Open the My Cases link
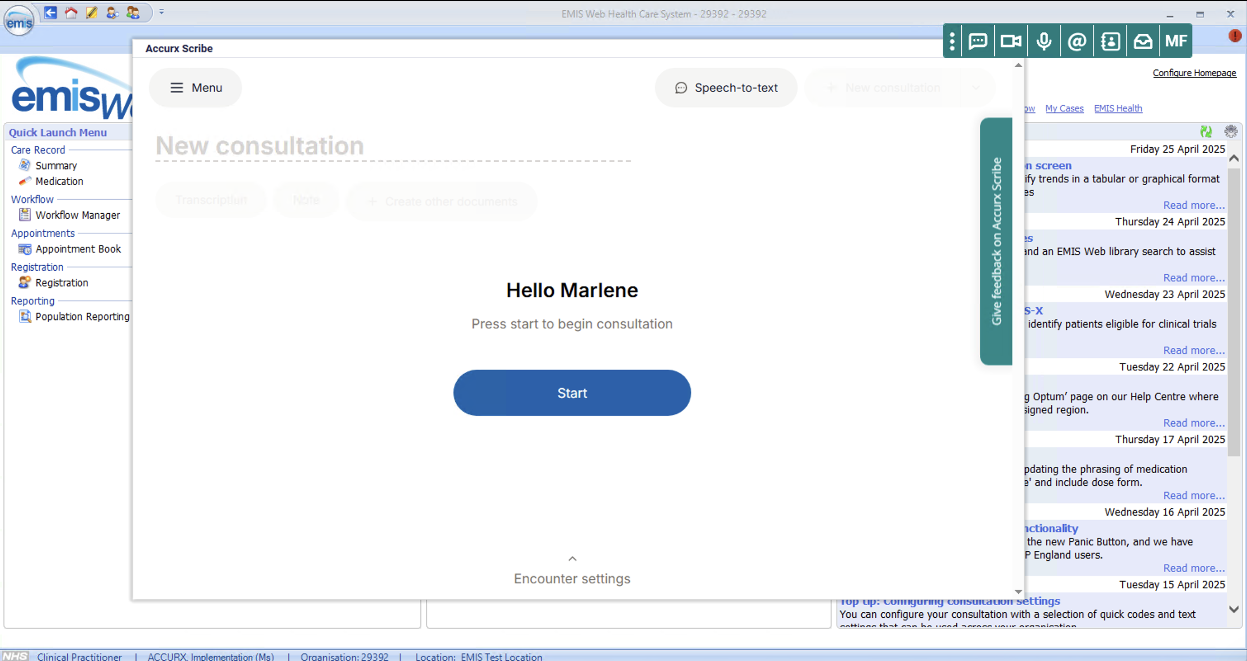The width and height of the screenshot is (1247, 661). (x=1064, y=109)
